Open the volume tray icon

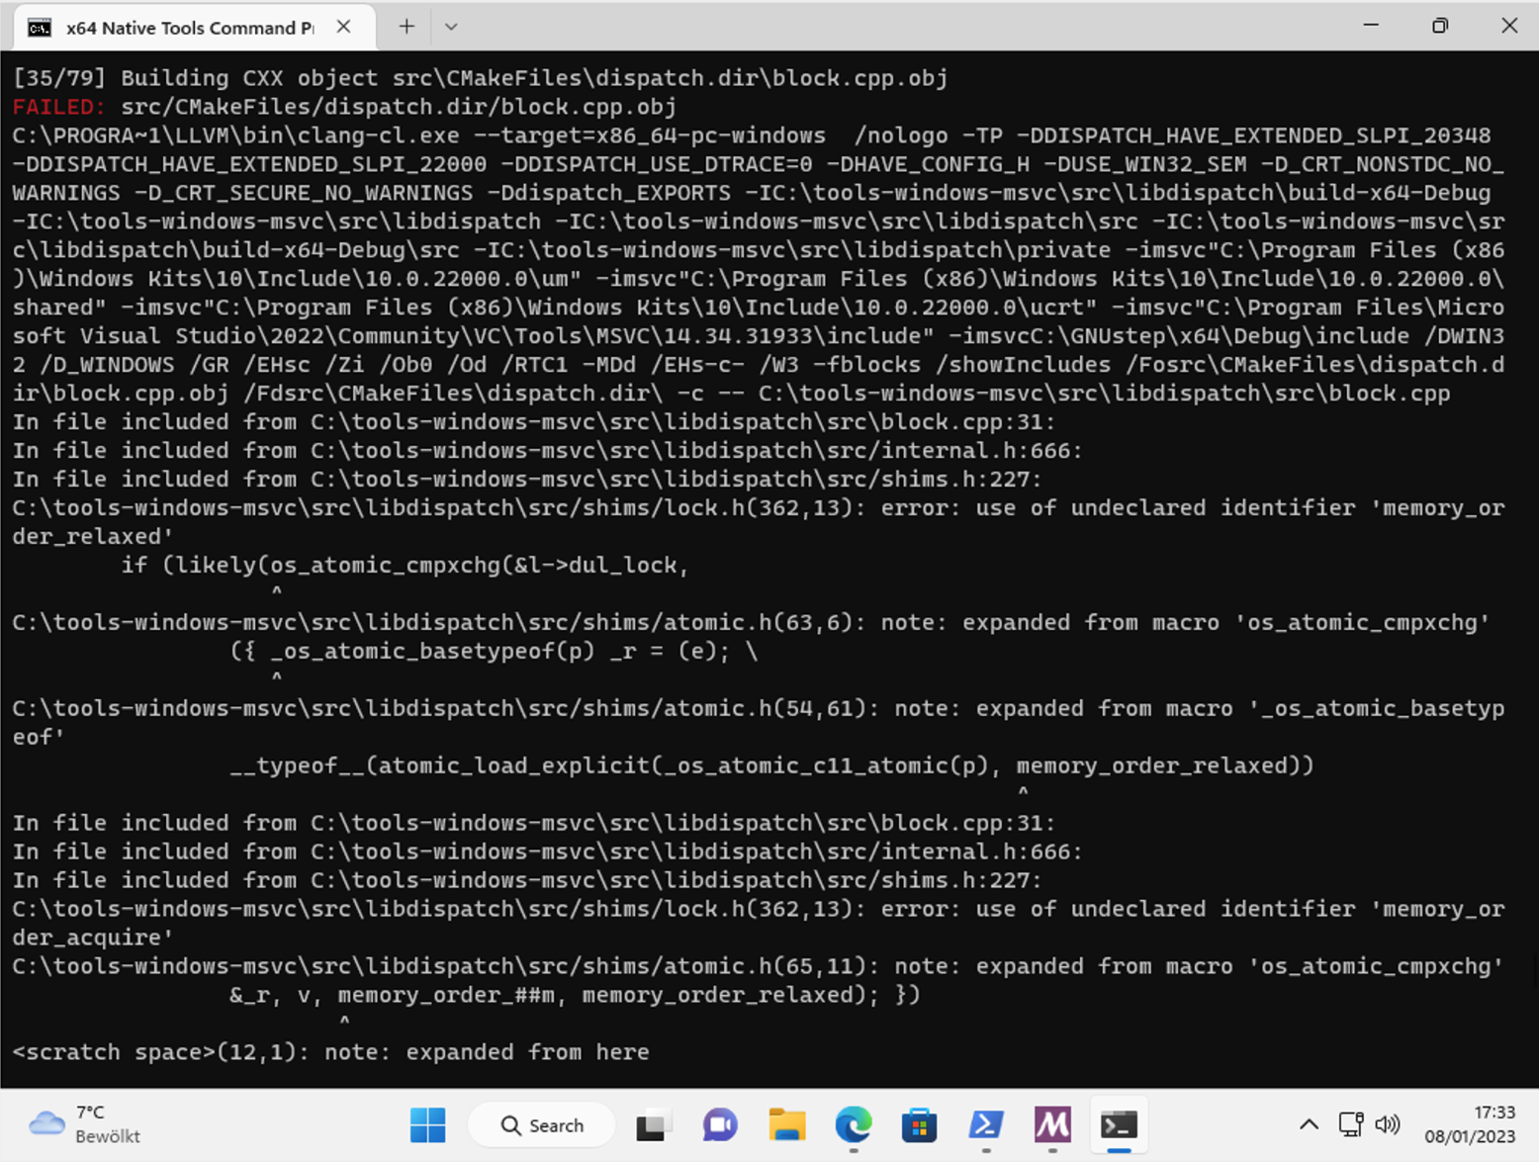[1388, 1124]
